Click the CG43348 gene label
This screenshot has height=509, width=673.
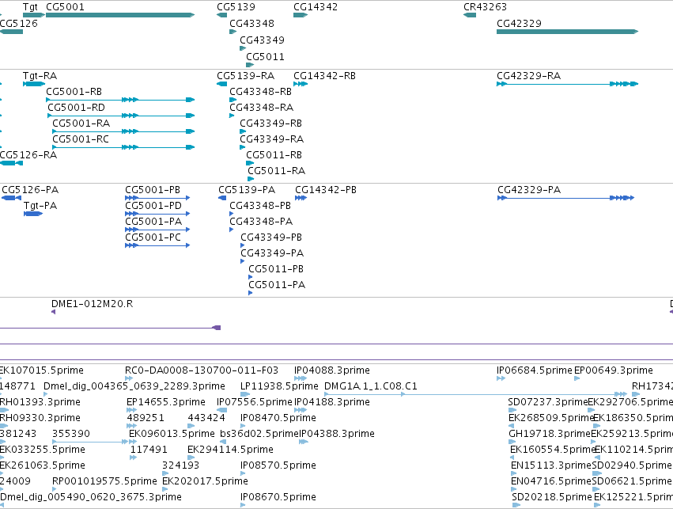[251, 23]
